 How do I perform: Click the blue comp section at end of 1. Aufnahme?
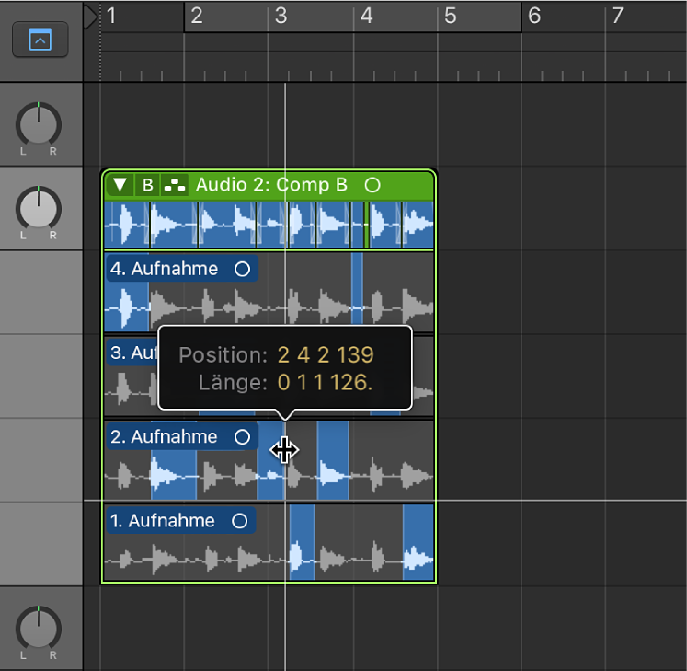(418, 543)
